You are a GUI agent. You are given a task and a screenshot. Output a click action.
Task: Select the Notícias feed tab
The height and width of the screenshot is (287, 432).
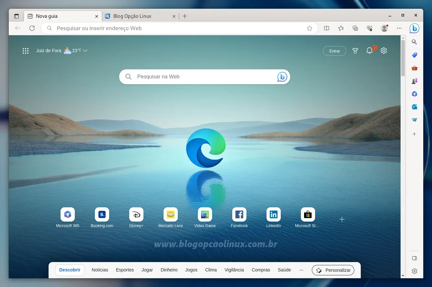[x=100, y=270]
